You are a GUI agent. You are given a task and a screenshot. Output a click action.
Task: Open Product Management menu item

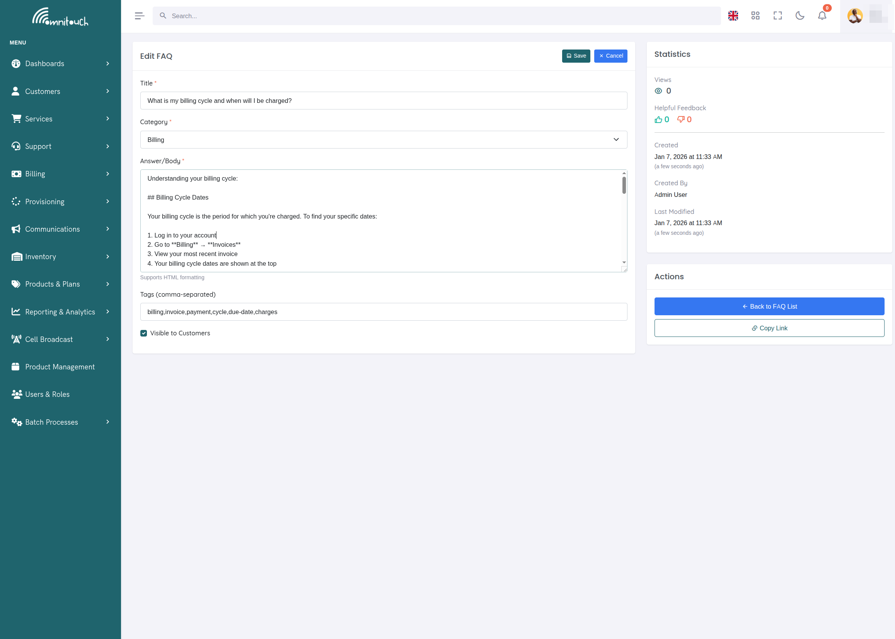coord(61,366)
